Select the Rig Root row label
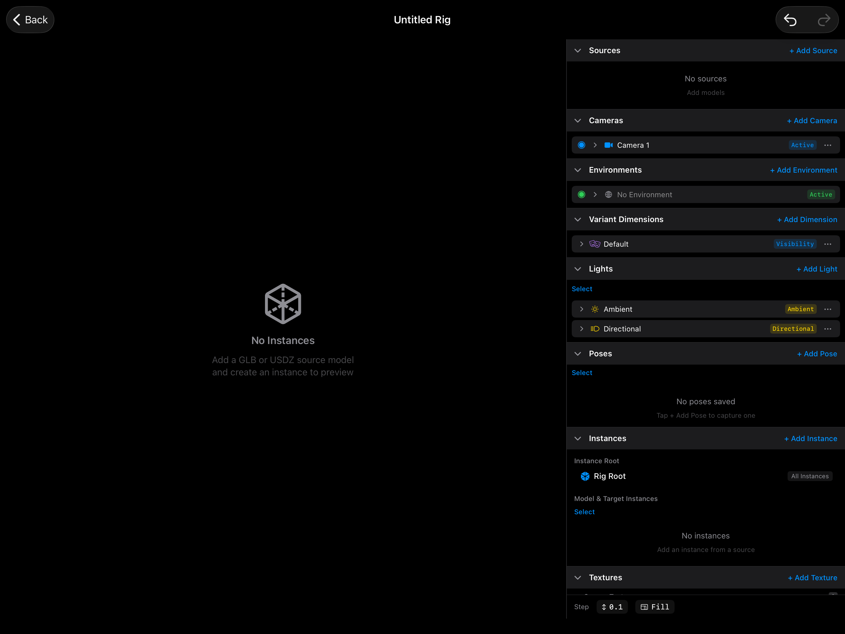 [x=609, y=476]
